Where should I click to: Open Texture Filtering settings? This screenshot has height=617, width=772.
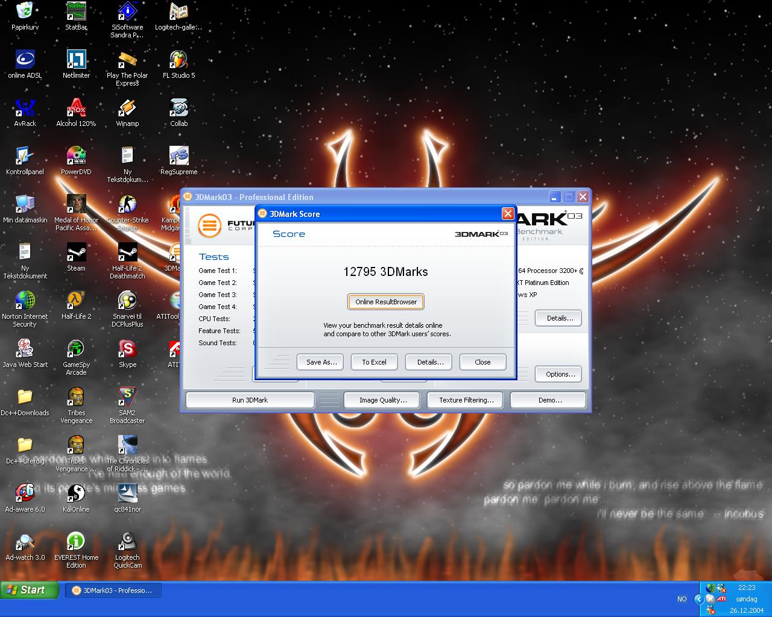coord(466,400)
